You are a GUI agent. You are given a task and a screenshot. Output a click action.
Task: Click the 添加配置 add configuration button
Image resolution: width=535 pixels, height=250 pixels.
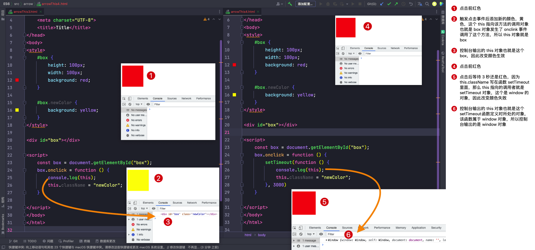point(305,4)
